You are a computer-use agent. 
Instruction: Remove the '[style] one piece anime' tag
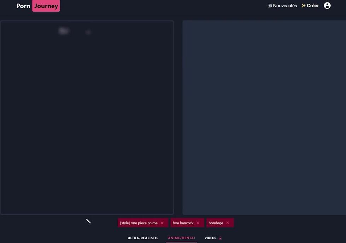(x=162, y=223)
